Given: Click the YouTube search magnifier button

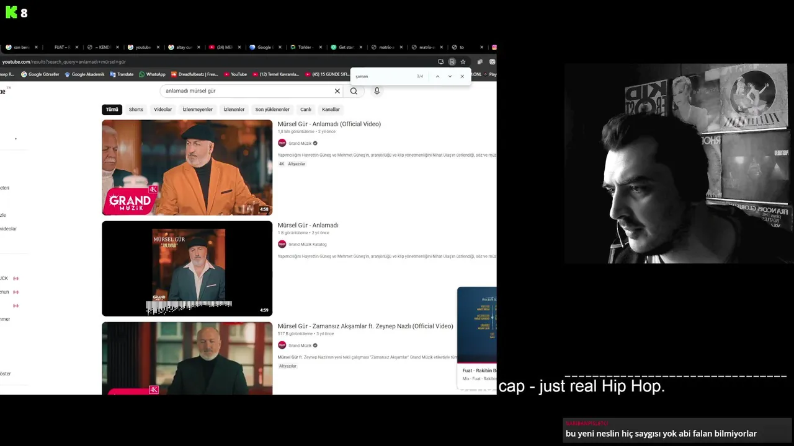Looking at the screenshot, I should coord(354,91).
